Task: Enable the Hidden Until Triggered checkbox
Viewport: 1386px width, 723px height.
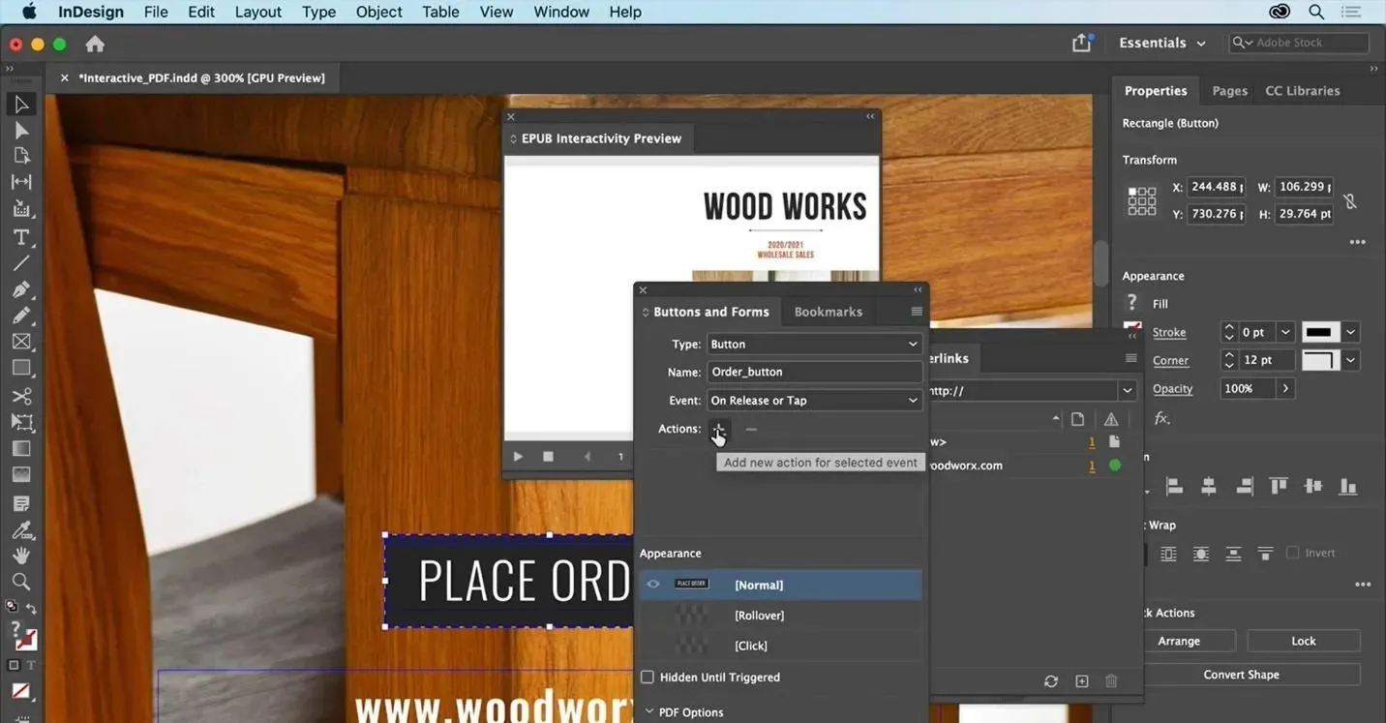Action: [648, 677]
